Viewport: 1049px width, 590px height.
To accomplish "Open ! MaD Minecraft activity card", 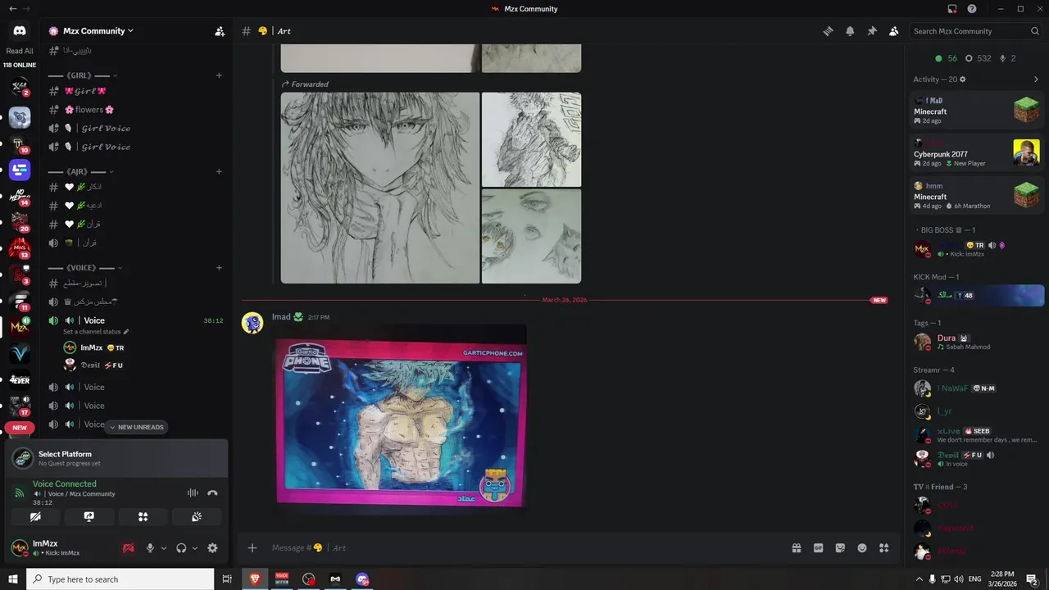I will click(x=976, y=110).
